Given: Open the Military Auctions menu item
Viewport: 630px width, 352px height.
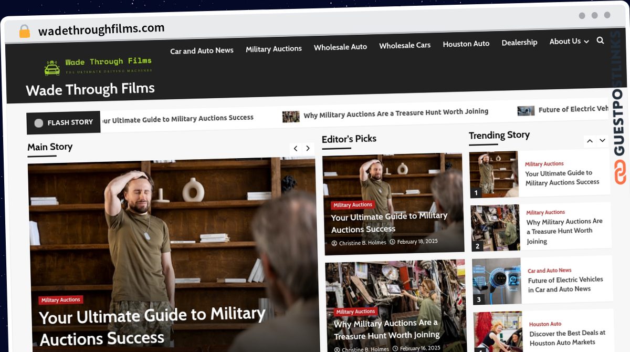Looking at the screenshot, I should click(x=274, y=49).
